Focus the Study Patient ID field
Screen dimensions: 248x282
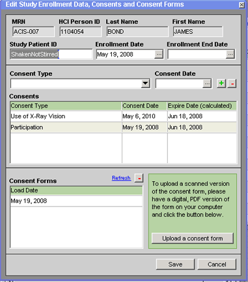pyautogui.click(x=51, y=54)
